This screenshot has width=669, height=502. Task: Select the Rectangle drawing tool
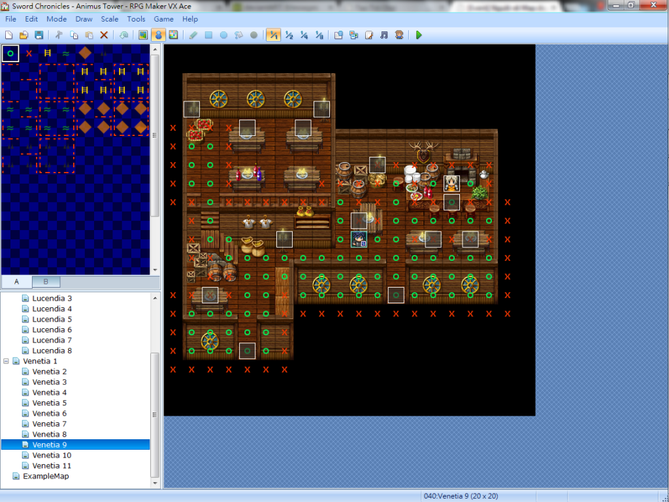coord(208,35)
